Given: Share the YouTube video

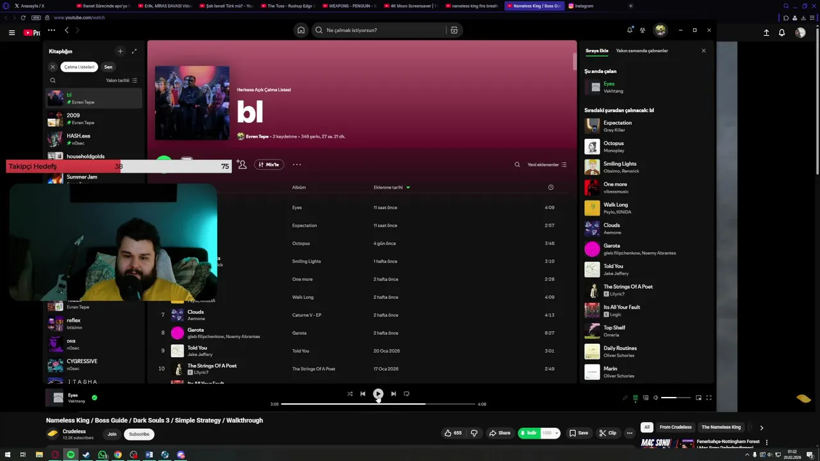Looking at the screenshot, I should [x=500, y=433].
